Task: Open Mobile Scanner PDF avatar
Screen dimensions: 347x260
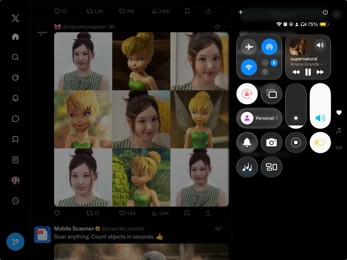Action: pyautogui.click(x=43, y=235)
